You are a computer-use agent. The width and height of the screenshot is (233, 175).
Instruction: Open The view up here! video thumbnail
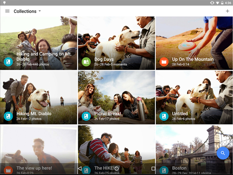pyautogui.click(x=38, y=147)
